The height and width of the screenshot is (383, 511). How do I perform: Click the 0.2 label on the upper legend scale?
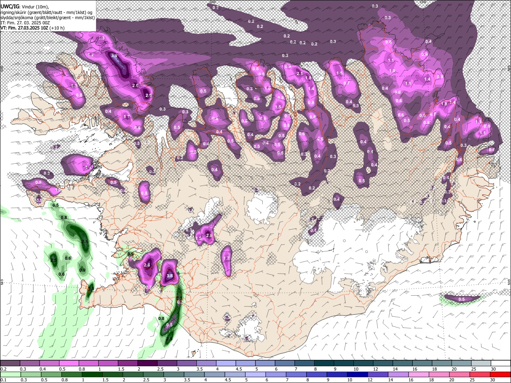click(x=3, y=369)
